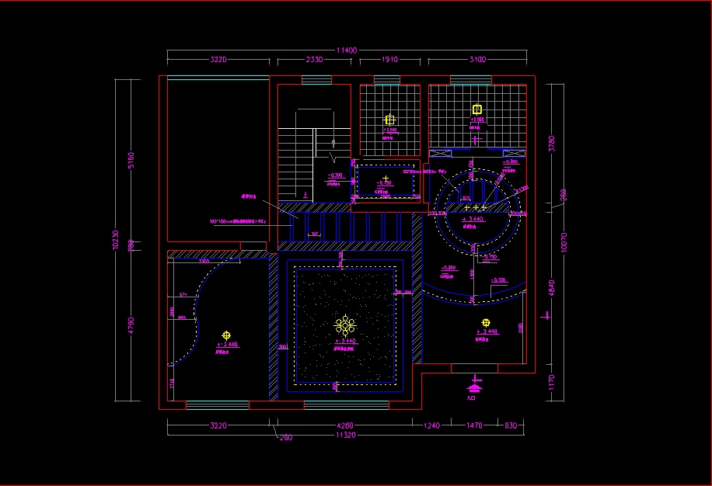Select the vertical 10070 dimension text
Image resolution: width=712 pixels, height=486 pixels.
tap(564, 242)
